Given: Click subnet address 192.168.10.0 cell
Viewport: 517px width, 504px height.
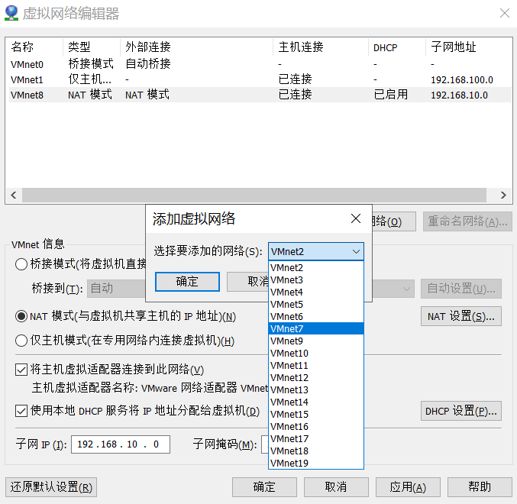Looking at the screenshot, I should click(x=459, y=95).
